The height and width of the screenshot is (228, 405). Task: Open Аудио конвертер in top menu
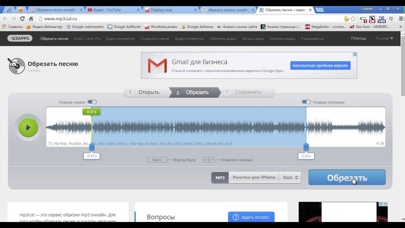120,39
